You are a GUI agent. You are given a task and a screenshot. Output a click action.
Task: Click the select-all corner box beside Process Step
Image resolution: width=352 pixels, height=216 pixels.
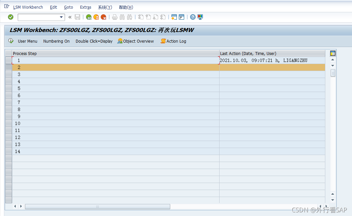coord(9,53)
